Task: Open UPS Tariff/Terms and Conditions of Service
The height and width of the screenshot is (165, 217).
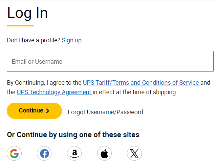Action: (141, 83)
